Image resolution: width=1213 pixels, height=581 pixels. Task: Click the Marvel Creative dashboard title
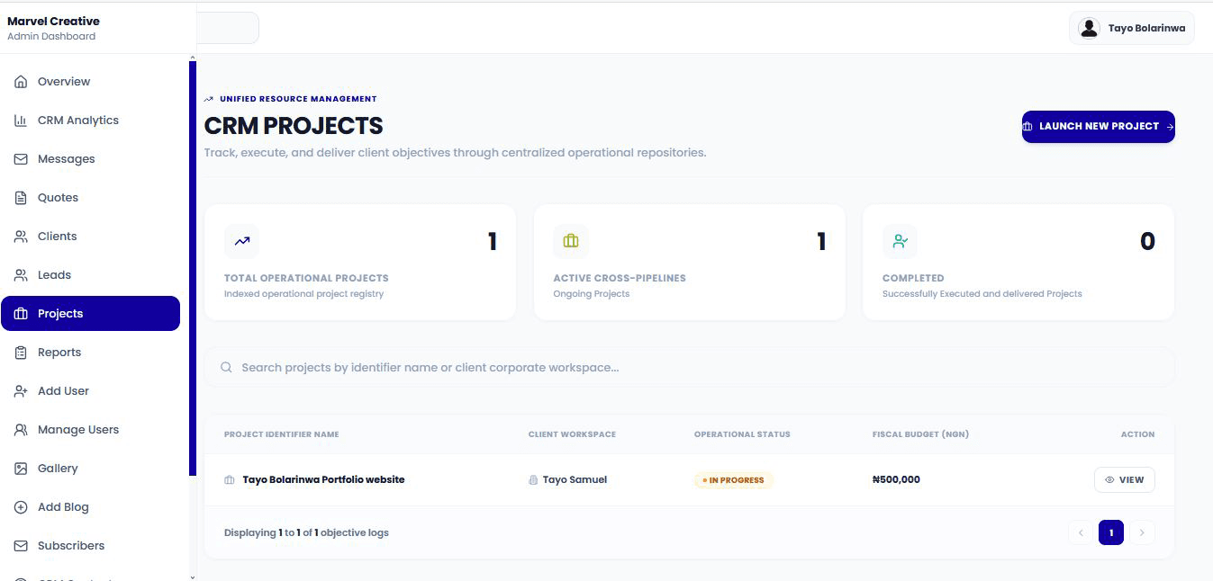53,21
